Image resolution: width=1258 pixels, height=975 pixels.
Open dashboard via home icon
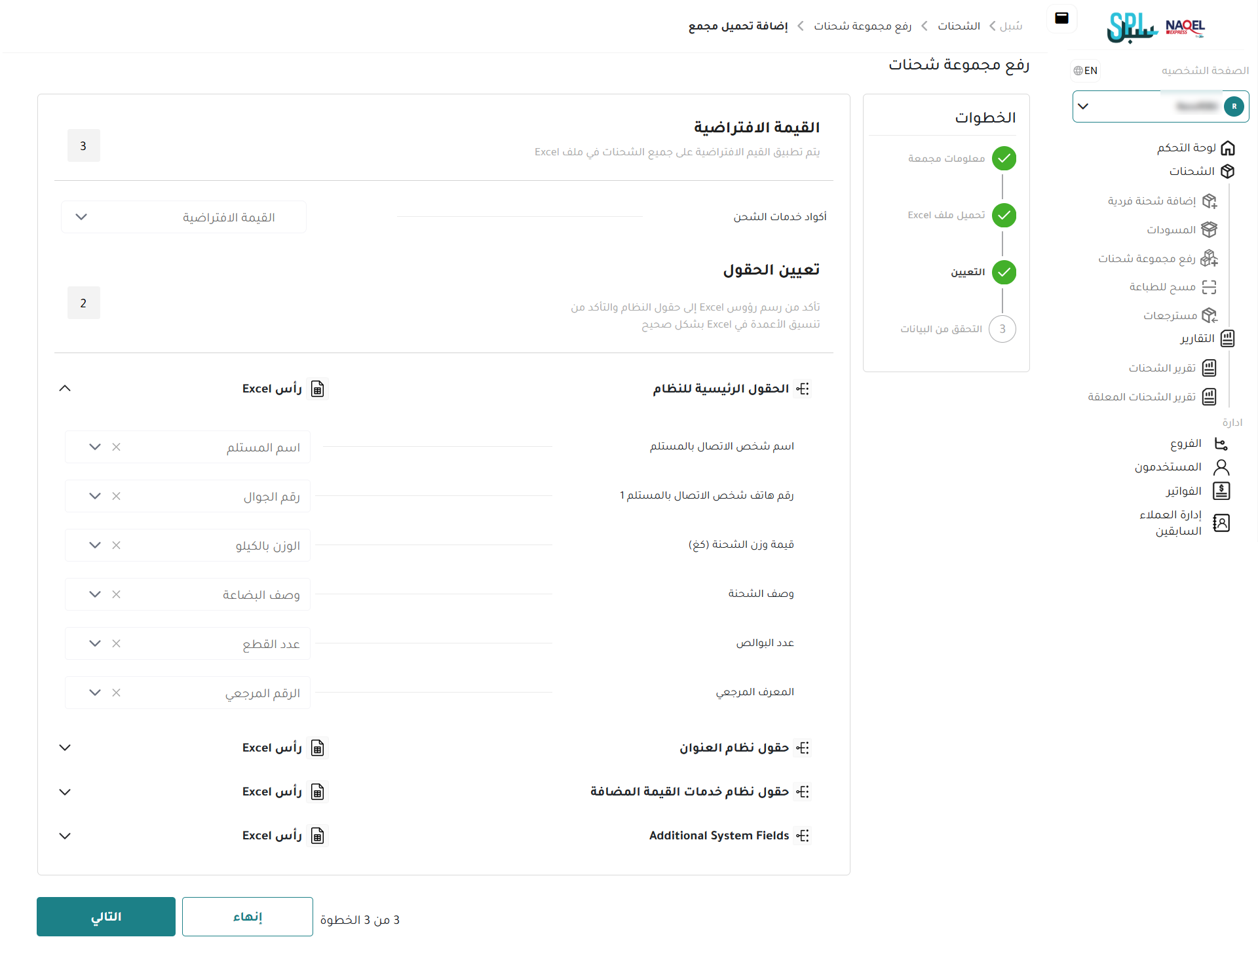[1228, 148]
